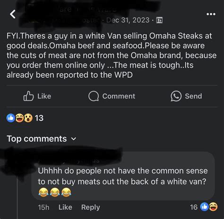Tap the chevron beside Top comments

74,139
